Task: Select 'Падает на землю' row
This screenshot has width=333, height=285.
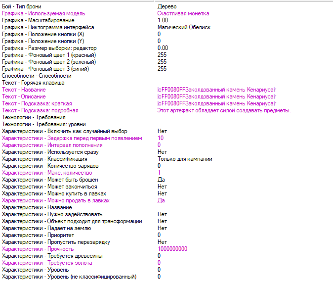Action: click(46, 229)
